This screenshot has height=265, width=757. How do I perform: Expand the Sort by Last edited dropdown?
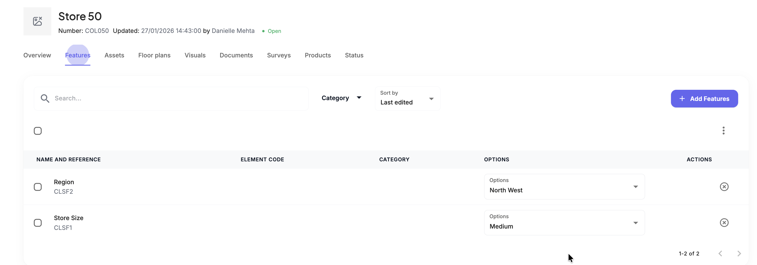pos(408,98)
